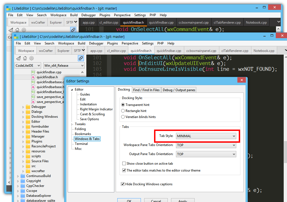The image size is (287, 202).
Task: Open Workspace Pane Tabs Orientation dropdown
Action: tap(206, 145)
